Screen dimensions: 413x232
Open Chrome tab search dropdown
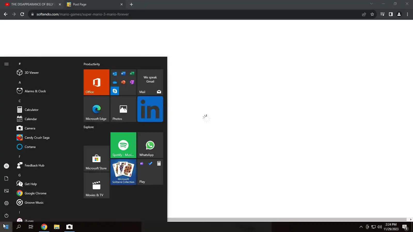(371, 4)
